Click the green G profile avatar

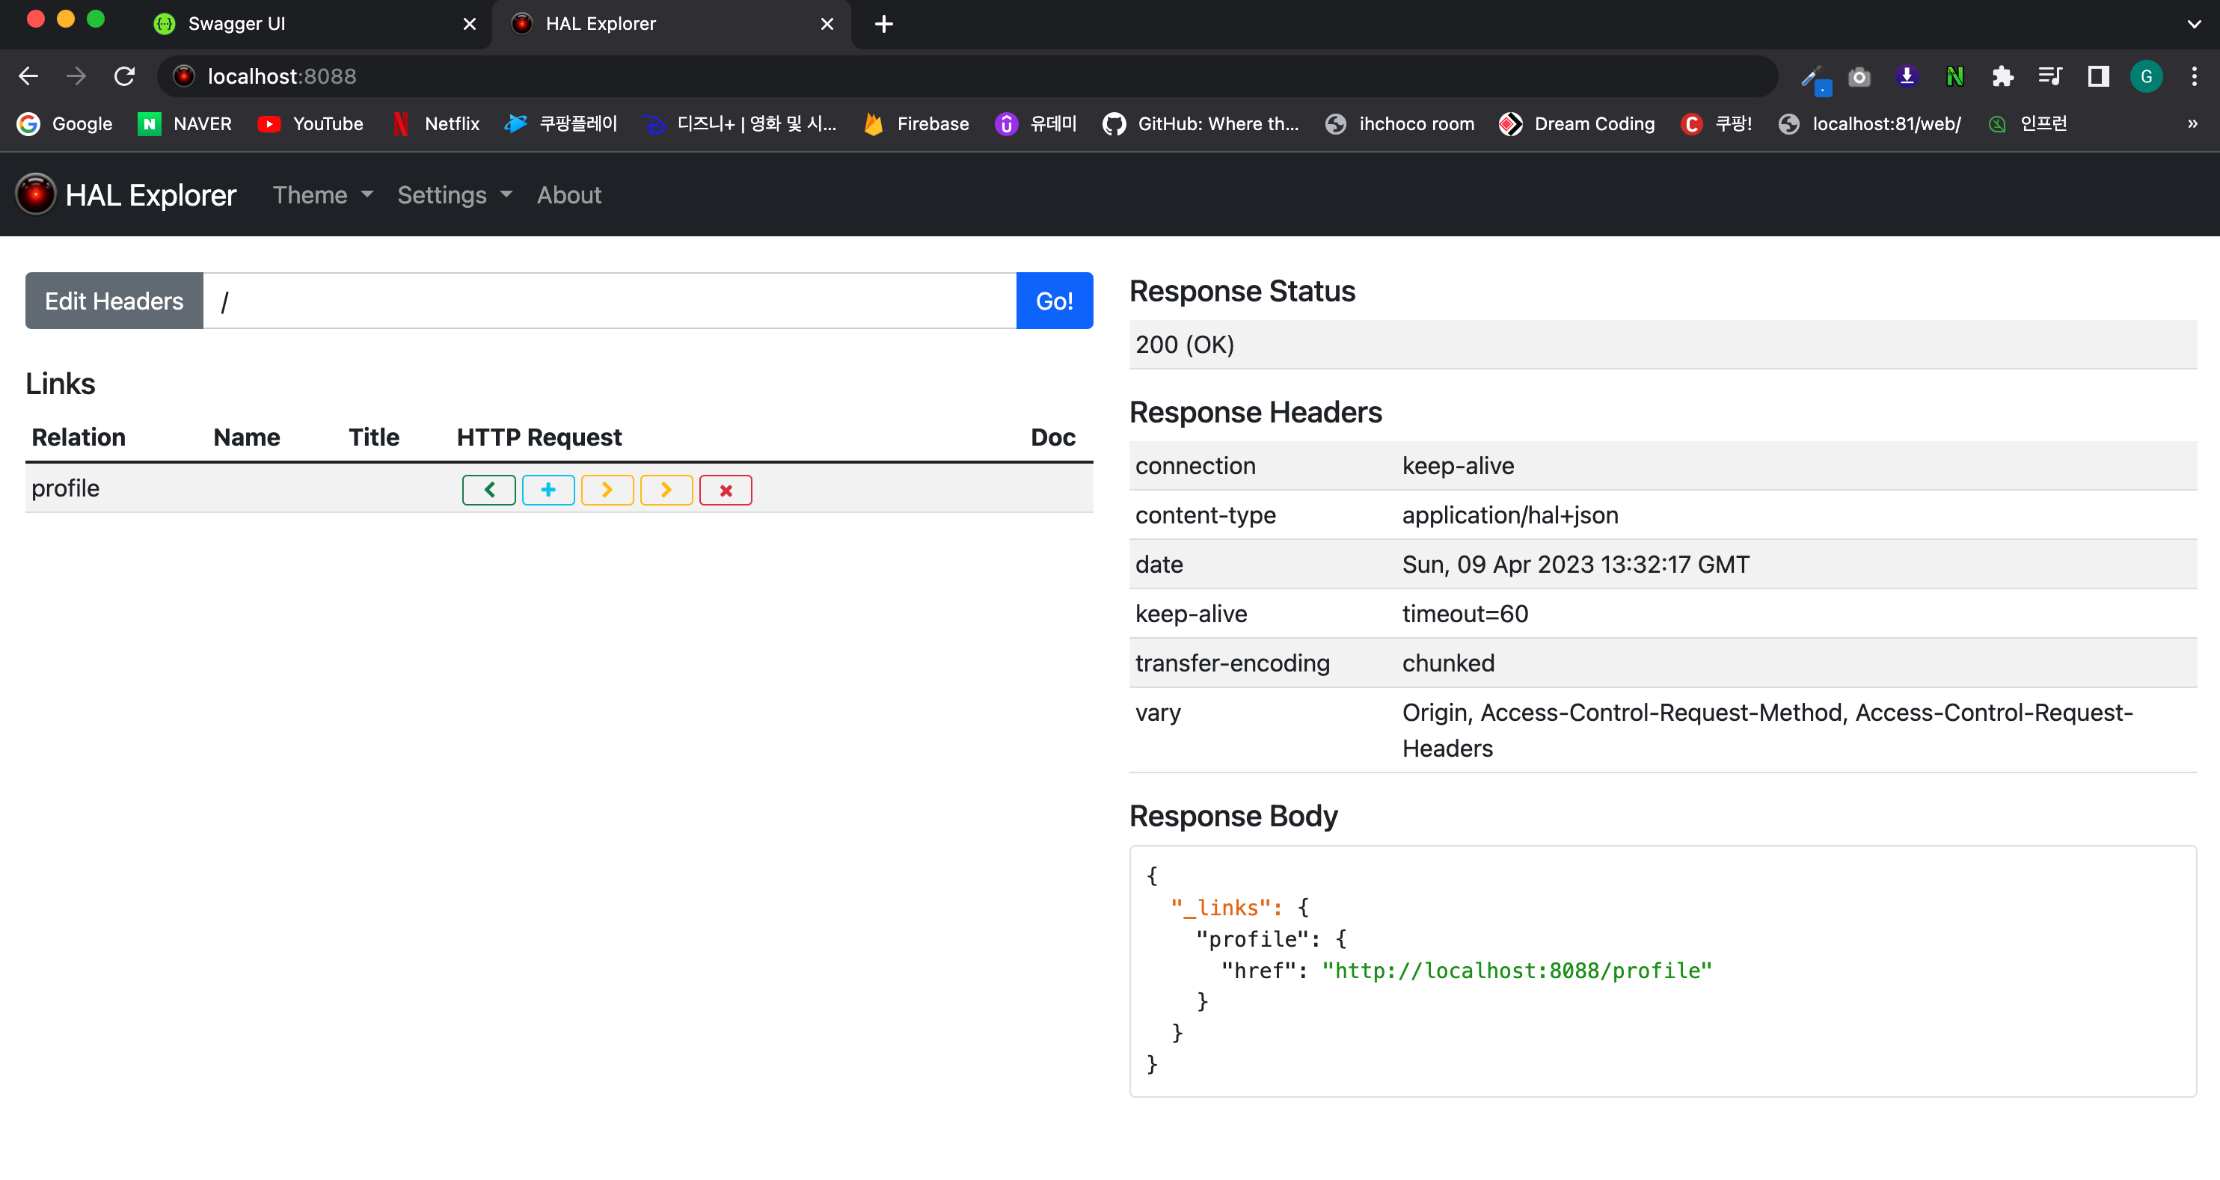pos(2146,77)
